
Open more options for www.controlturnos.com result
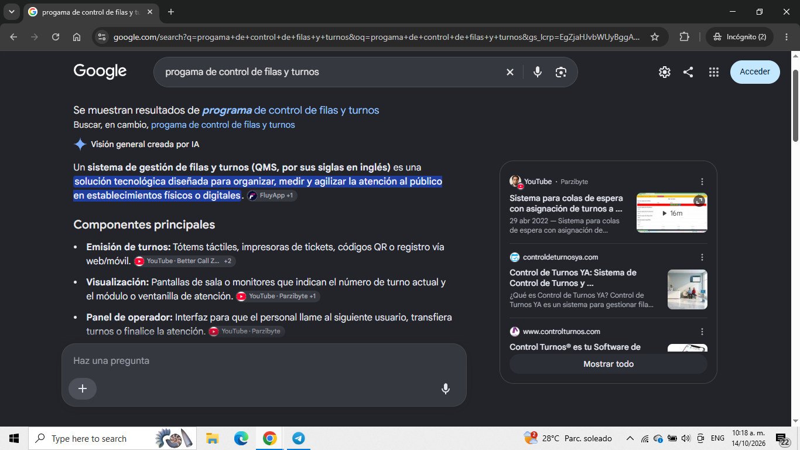702,332
